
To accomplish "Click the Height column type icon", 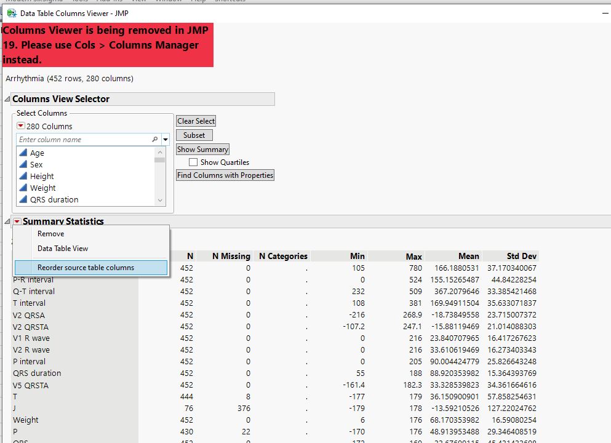I will pyautogui.click(x=23, y=176).
